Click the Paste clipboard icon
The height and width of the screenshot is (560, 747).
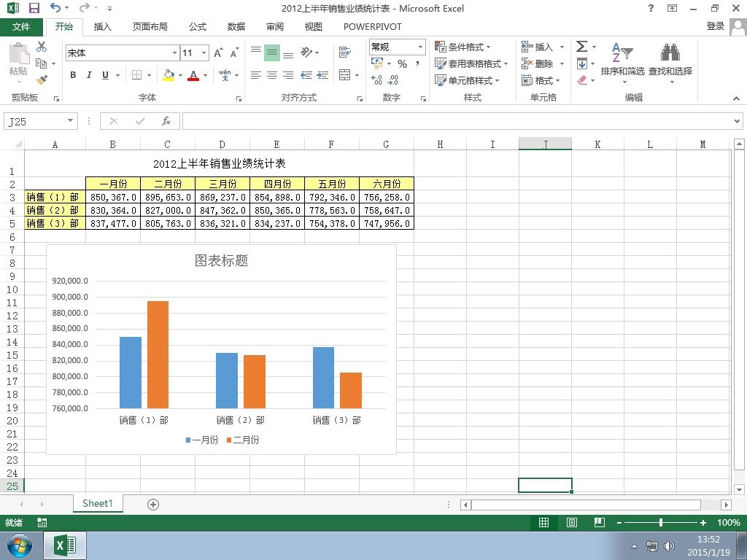pyautogui.click(x=19, y=52)
